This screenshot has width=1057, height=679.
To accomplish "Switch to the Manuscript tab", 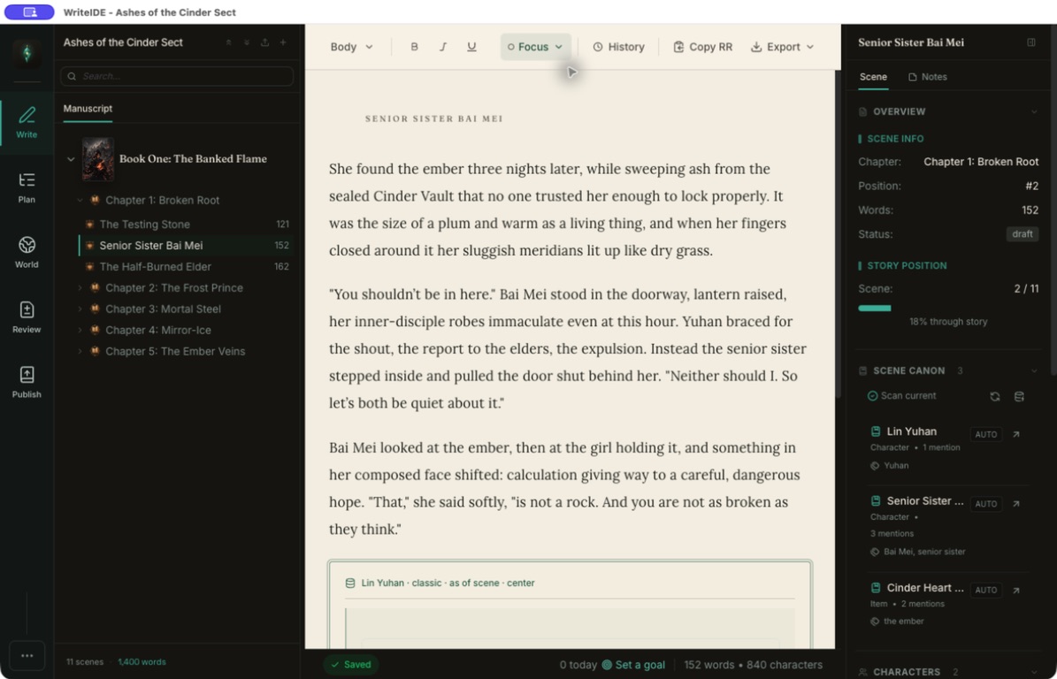I will pyautogui.click(x=88, y=109).
